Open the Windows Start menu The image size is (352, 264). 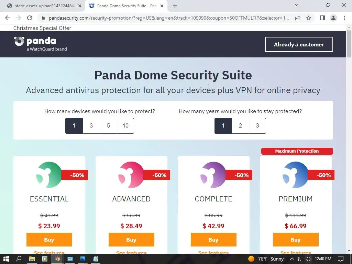pos(6,259)
